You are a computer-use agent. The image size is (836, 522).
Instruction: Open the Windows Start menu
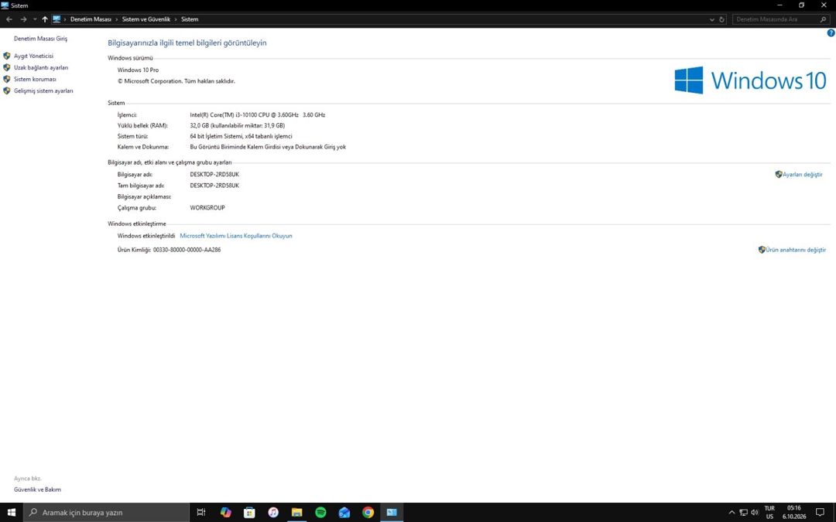[x=12, y=513]
